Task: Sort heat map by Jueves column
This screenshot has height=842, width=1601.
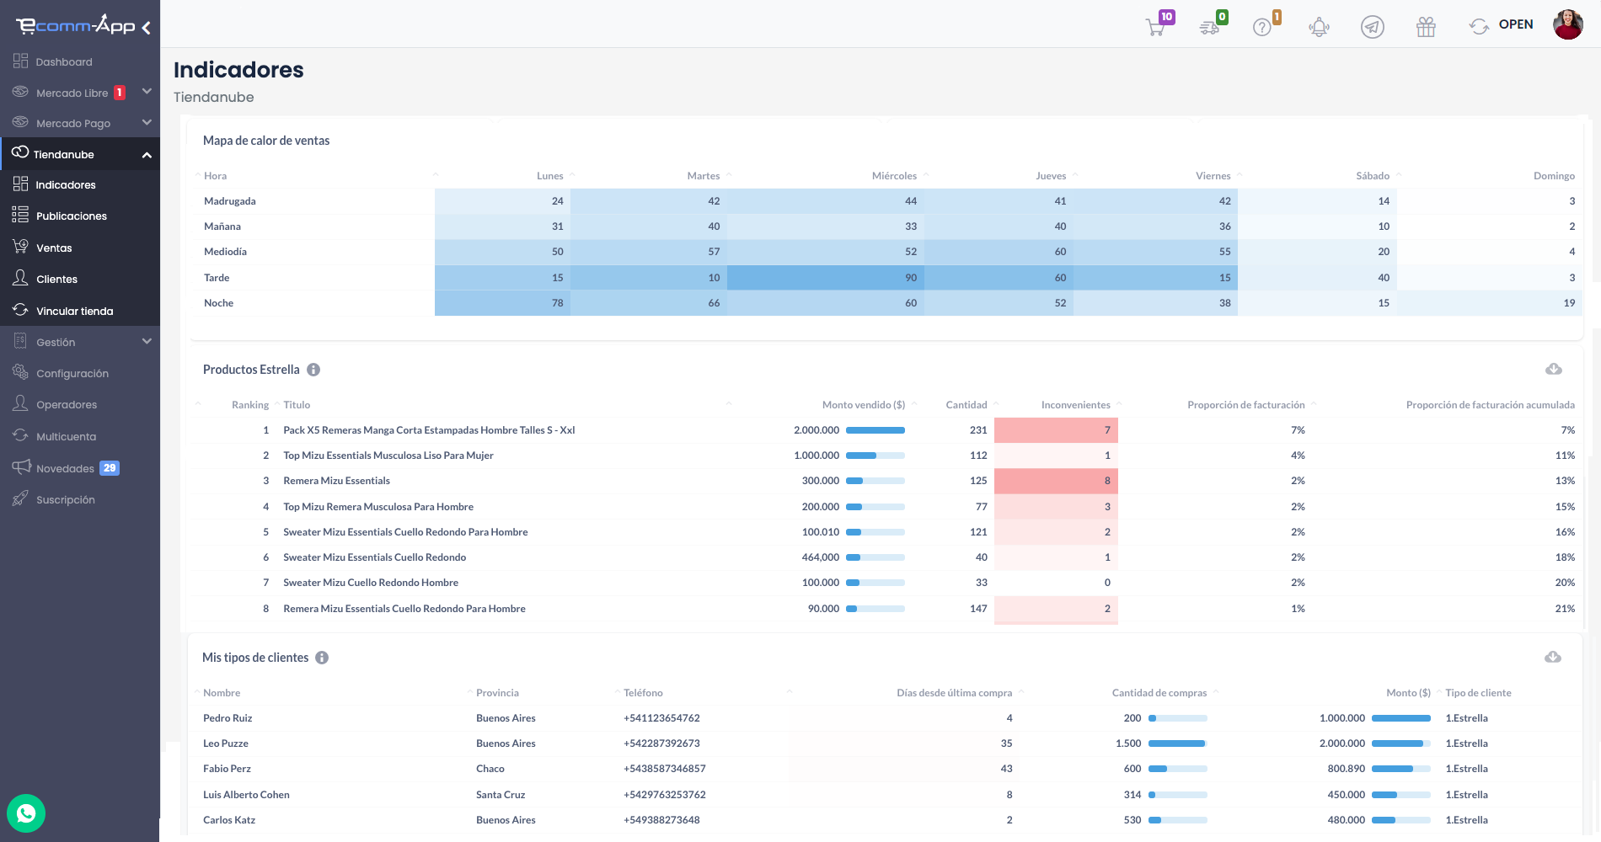Action: click(x=1051, y=176)
